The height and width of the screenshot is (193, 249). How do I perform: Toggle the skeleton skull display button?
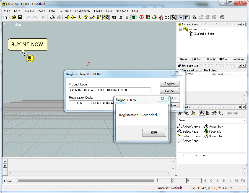173,17
